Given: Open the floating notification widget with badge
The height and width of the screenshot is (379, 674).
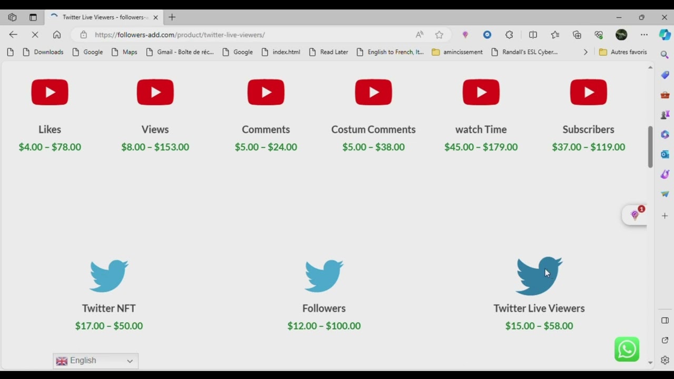Looking at the screenshot, I should [x=635, y=215].
